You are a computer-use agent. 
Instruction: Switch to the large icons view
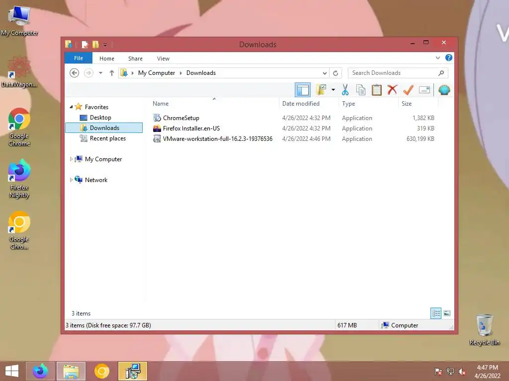447,313
